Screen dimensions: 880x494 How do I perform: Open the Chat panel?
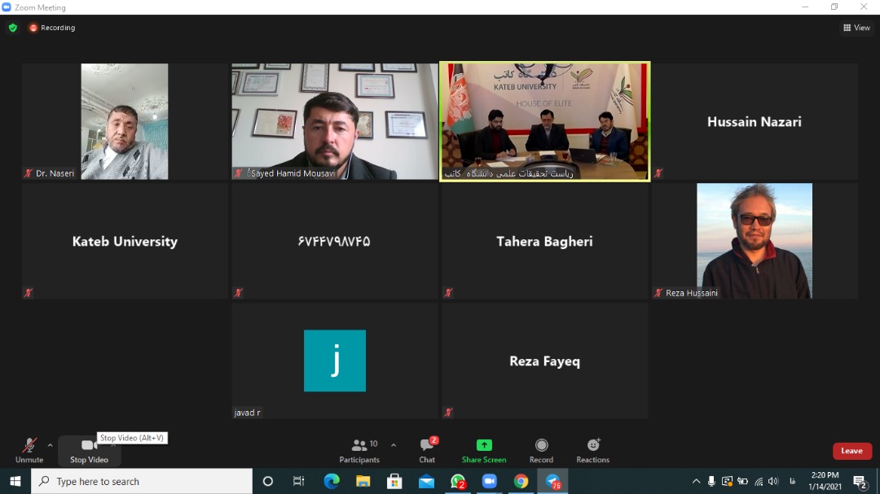[x=427, y=451]
